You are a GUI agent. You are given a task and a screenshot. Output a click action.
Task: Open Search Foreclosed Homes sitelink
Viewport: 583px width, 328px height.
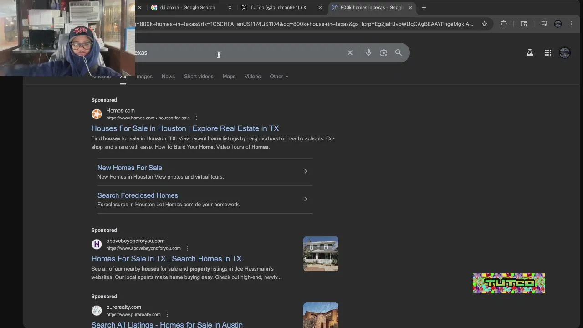(138, 195)
